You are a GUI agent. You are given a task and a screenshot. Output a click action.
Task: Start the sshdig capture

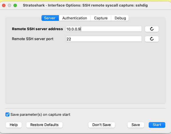[x=157, y=125]
